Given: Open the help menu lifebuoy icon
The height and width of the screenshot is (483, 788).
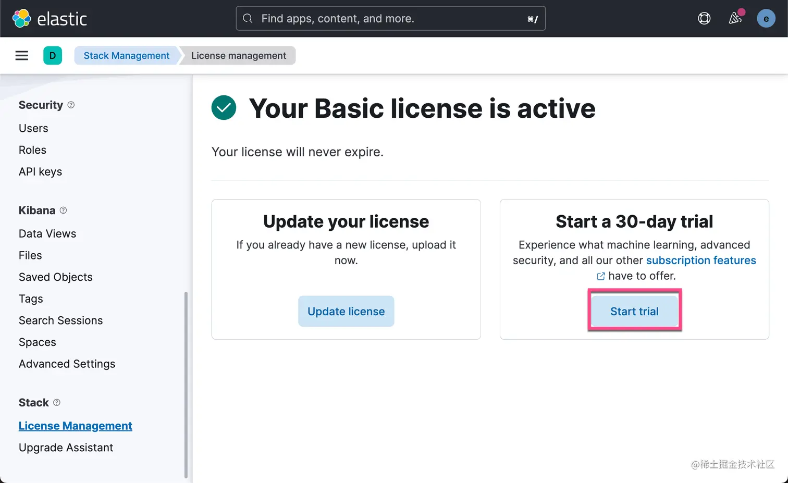Looking at the screenshot, I should (x=704, y=19).
